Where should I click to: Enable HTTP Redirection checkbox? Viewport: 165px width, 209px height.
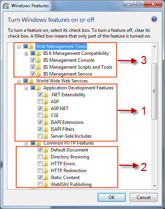40,171
